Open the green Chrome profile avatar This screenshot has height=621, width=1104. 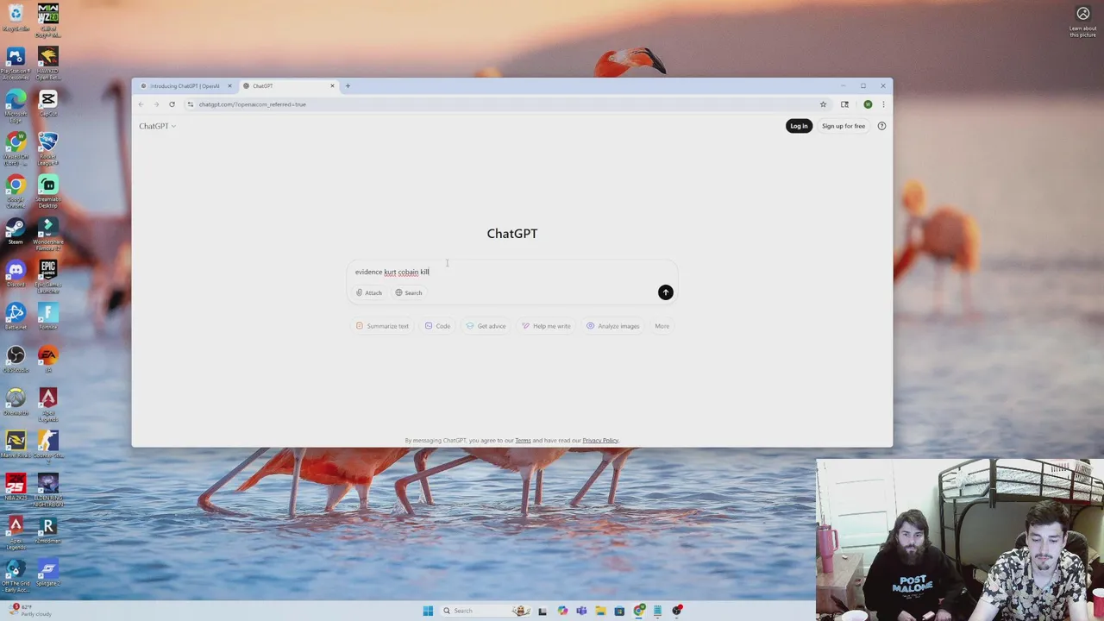tap(868, 104)
